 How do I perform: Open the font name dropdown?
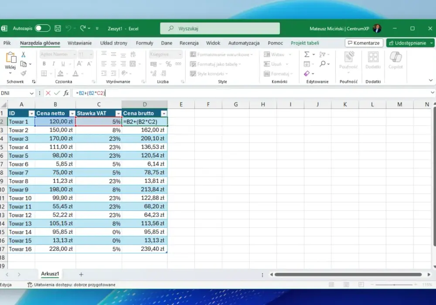click(74, 54)
